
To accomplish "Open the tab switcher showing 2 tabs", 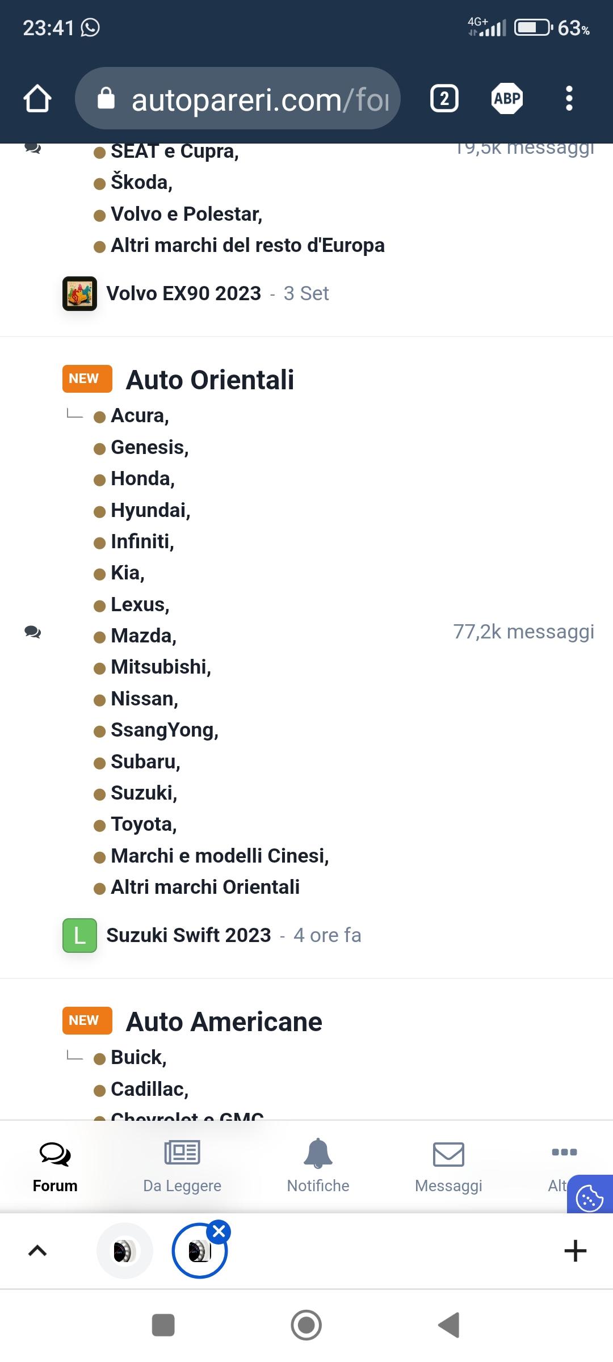I will pyautogui.click(x=444, y=99).
